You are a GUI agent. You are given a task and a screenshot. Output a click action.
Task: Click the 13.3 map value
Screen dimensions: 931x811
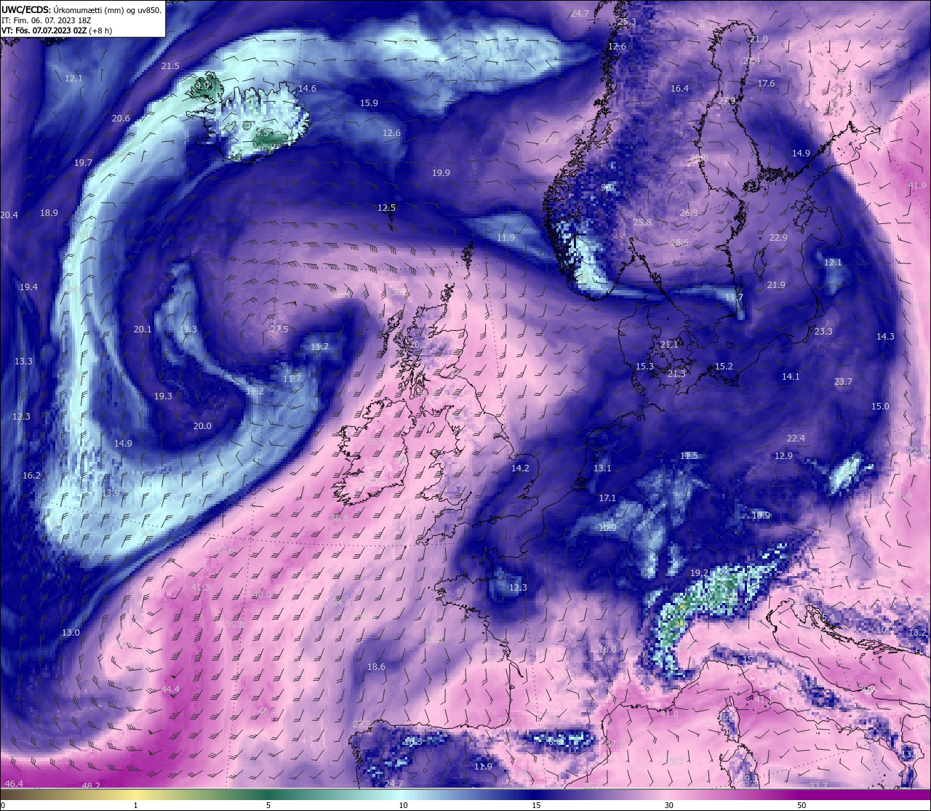(x=23, y=361)
